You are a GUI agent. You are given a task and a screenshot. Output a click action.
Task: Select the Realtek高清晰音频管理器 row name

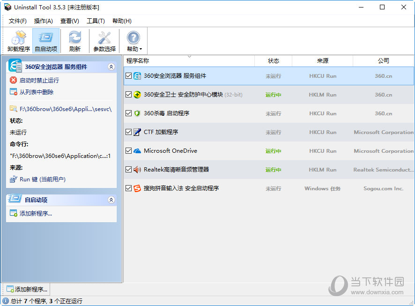pos(176,170)
